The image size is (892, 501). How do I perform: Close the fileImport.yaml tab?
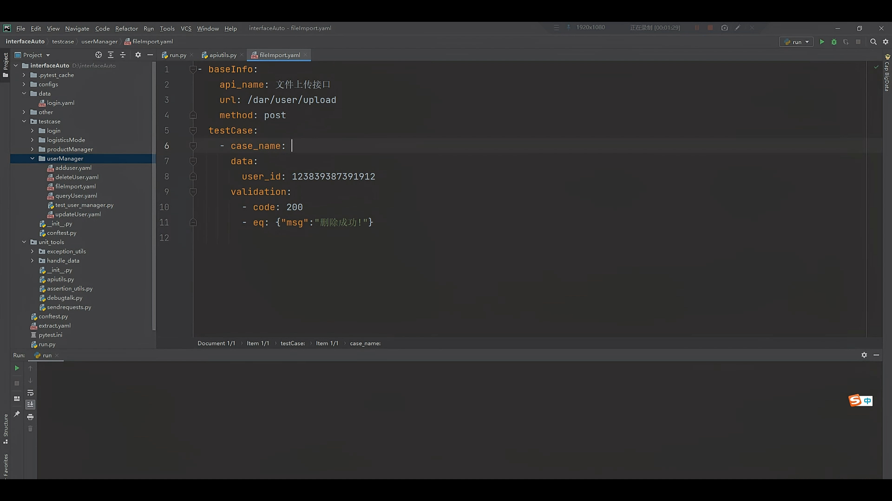tap(305, 55)
